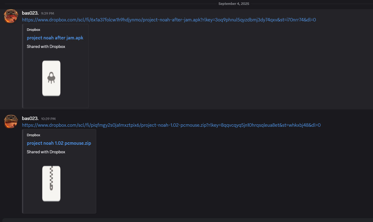Click the September 4, 2025 date divider label
Image resolution: width=373 pixels, height=222 pixels.
(234, 4)
